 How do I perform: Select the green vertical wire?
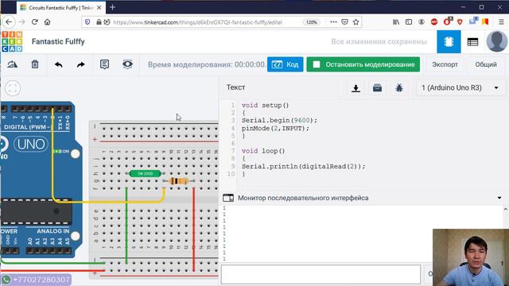[126, 226]
